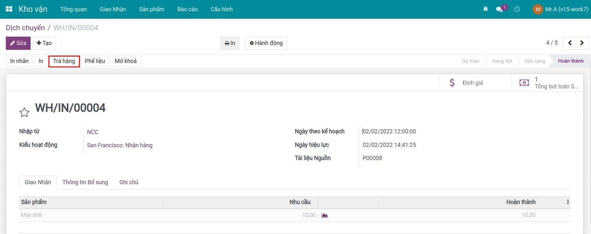591x234 pixels.
Task: Open the Sản phẩm menu
Action: [151, 9]
